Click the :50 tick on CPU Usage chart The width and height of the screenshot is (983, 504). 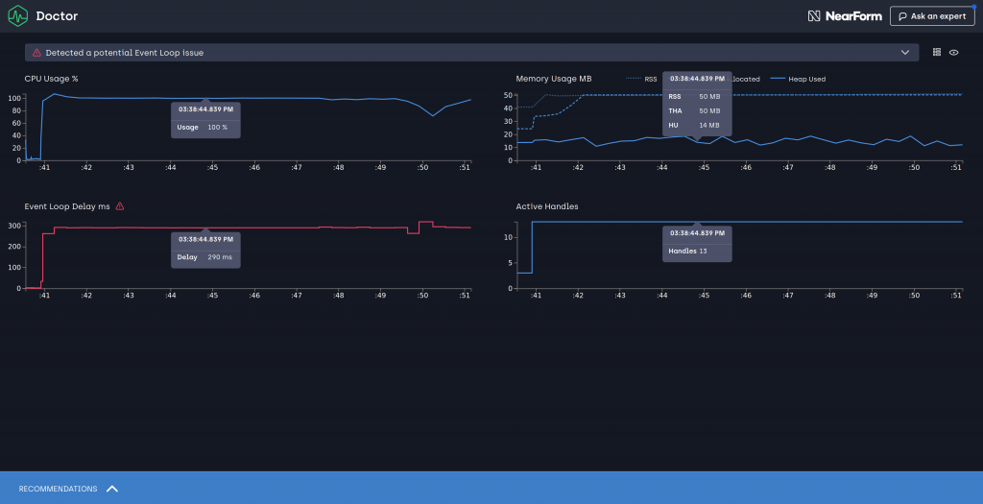click(x=422, y=168)
